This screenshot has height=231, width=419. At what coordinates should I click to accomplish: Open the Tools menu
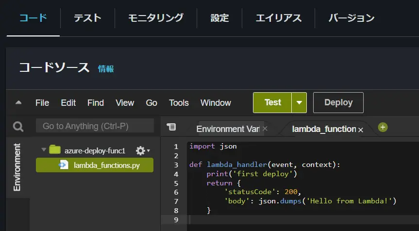(179, 103)
